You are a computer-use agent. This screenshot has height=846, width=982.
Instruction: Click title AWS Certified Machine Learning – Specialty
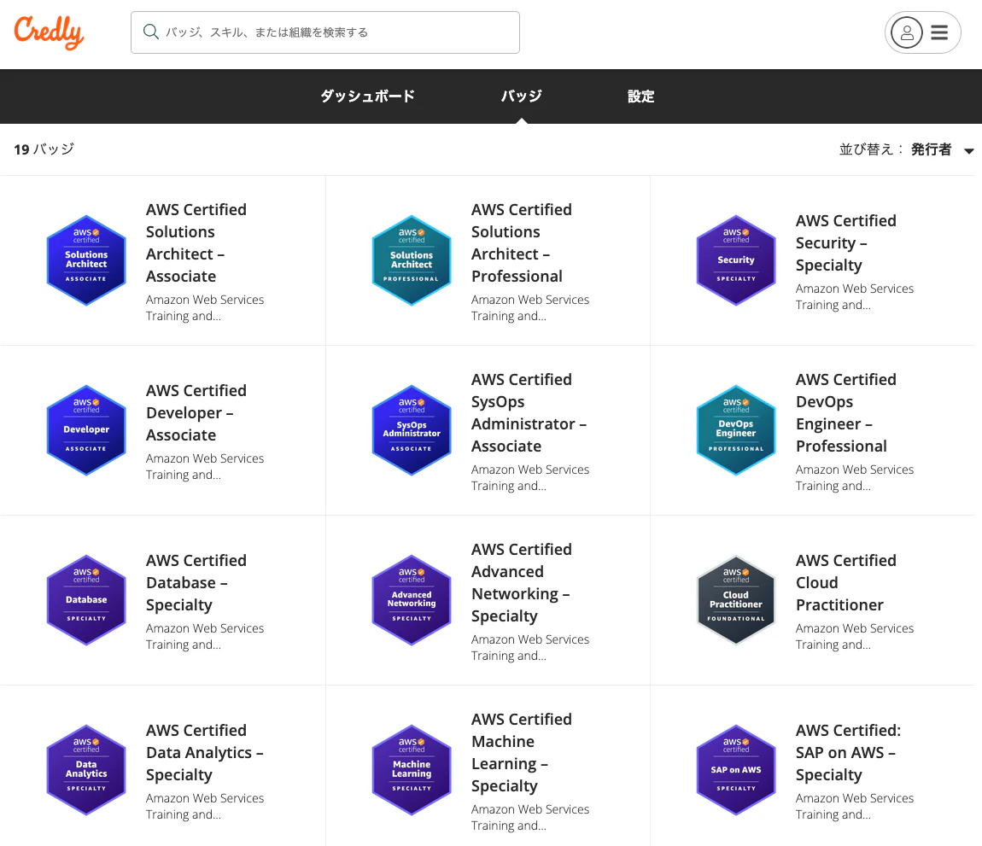point(521,752)
